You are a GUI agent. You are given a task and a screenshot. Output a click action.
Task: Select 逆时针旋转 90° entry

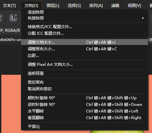click(84, 105)
